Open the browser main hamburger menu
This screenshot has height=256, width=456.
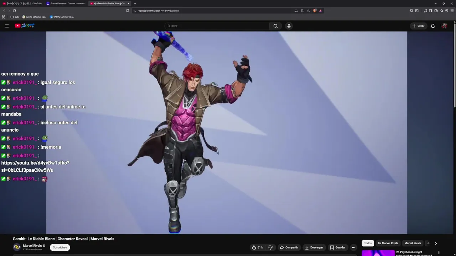(x=452, y=11)
